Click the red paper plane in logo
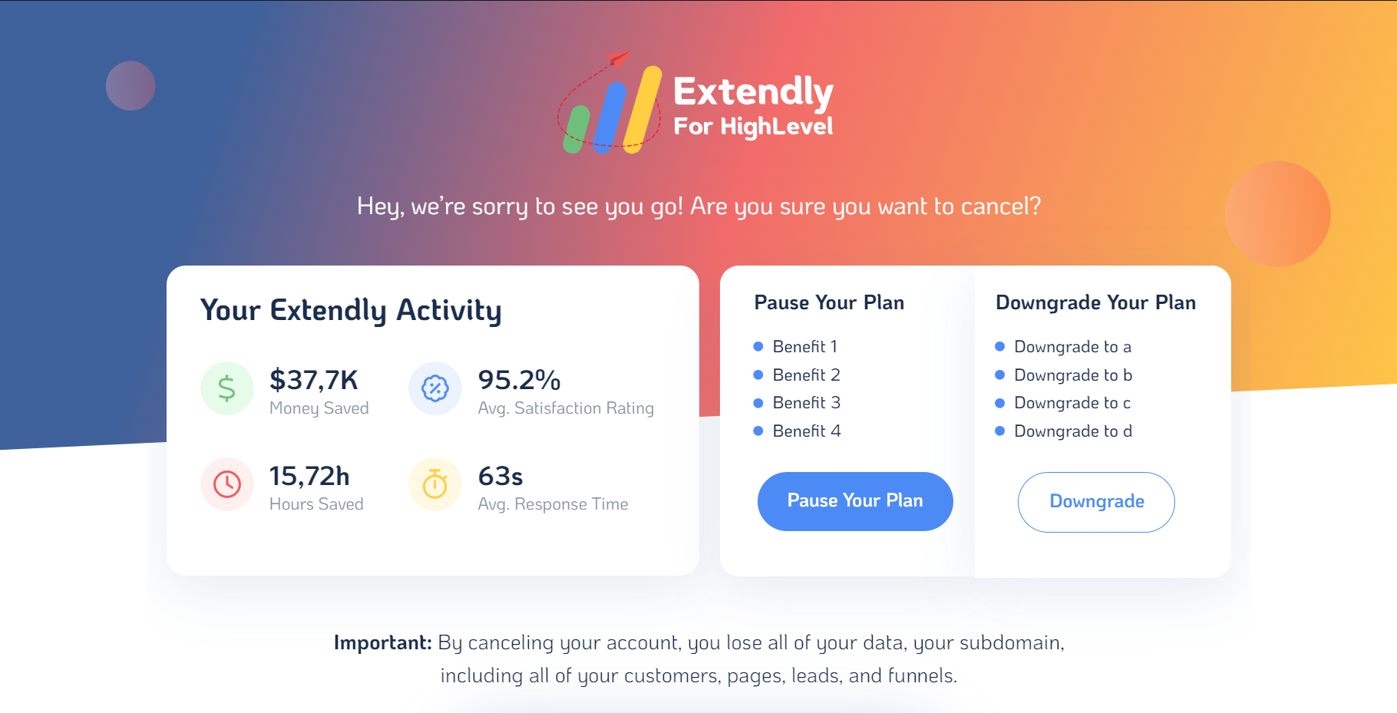 (x=617, y=58)
